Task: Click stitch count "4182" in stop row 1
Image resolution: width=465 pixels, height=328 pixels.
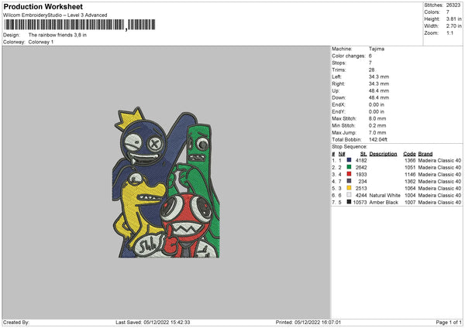Action: point(361,160)
